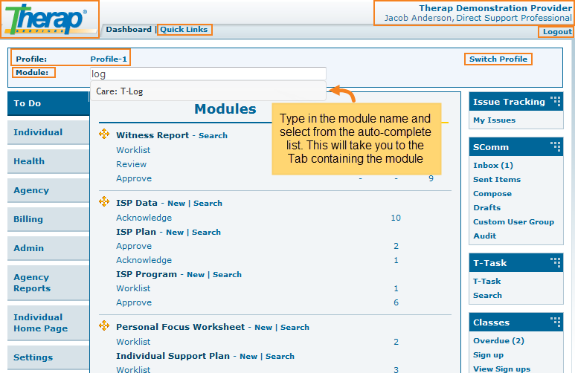Switch to the Health tab
This screenshot has height=373, width=575.
(x=48, y=161)
